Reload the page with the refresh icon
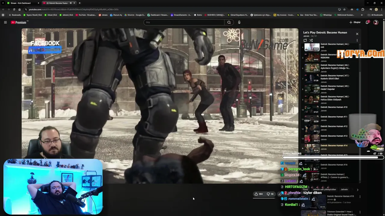385x216 pixels. pos(14,9)
